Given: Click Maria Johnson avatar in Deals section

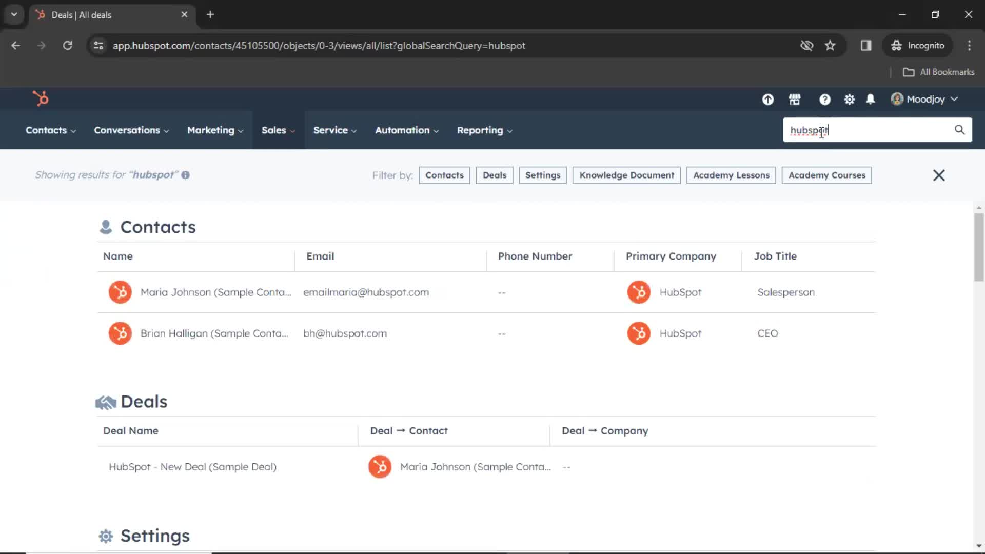Looking at the screenshot, I should coord(380,467).
